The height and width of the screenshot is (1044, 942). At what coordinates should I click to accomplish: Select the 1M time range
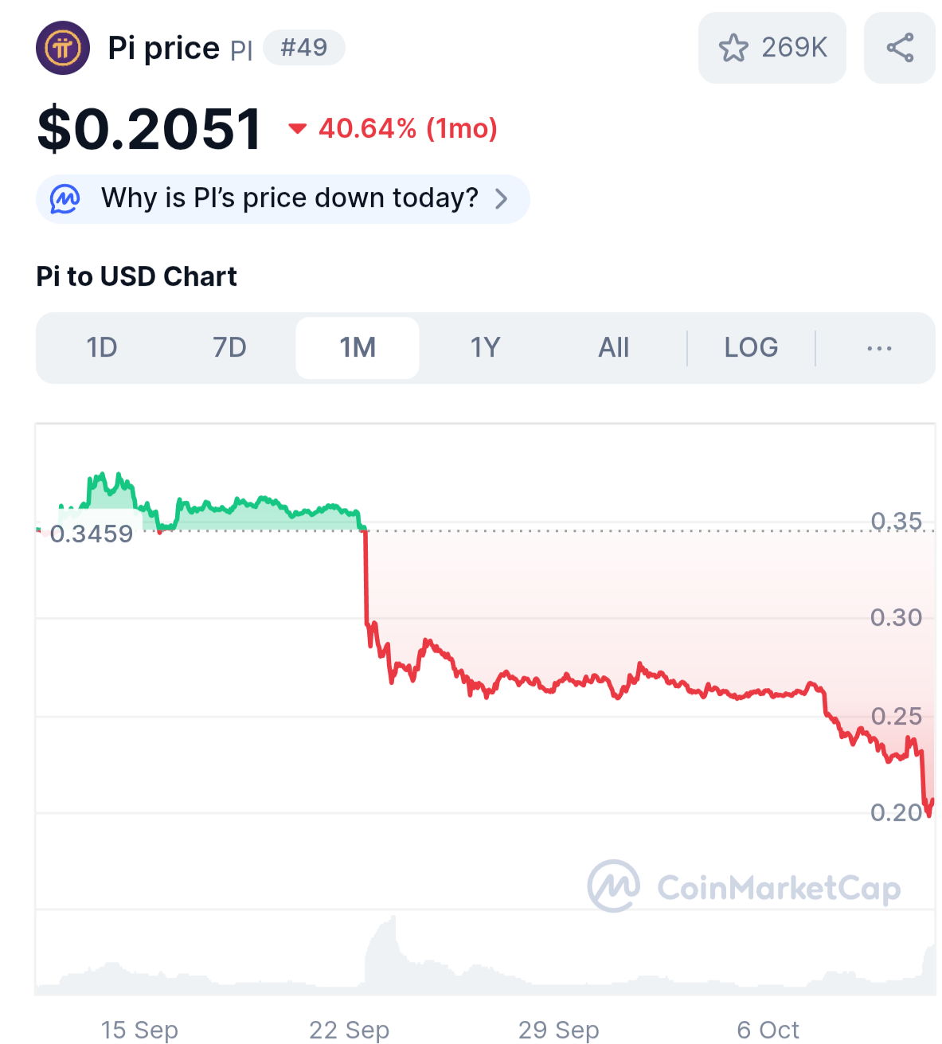(x=358, y=348)
